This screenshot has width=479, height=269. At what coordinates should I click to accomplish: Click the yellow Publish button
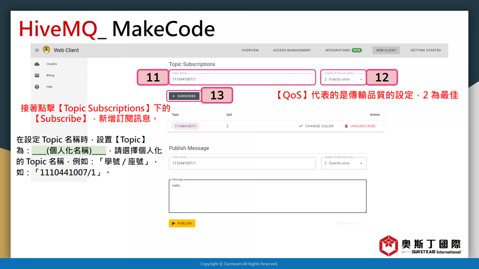pyautogui.click(x=182, y=223)
